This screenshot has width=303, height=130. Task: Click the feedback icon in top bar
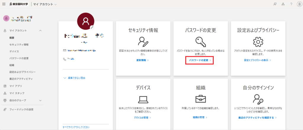click(x=275, y=4)
